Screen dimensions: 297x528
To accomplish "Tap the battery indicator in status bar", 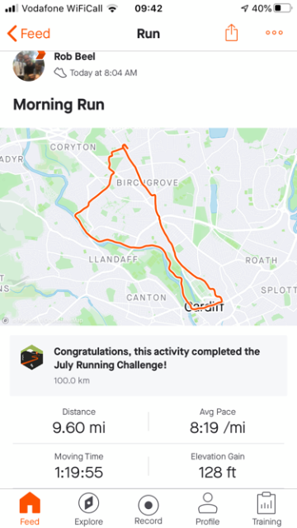I will pyautogui.click(x=282, y=8).
